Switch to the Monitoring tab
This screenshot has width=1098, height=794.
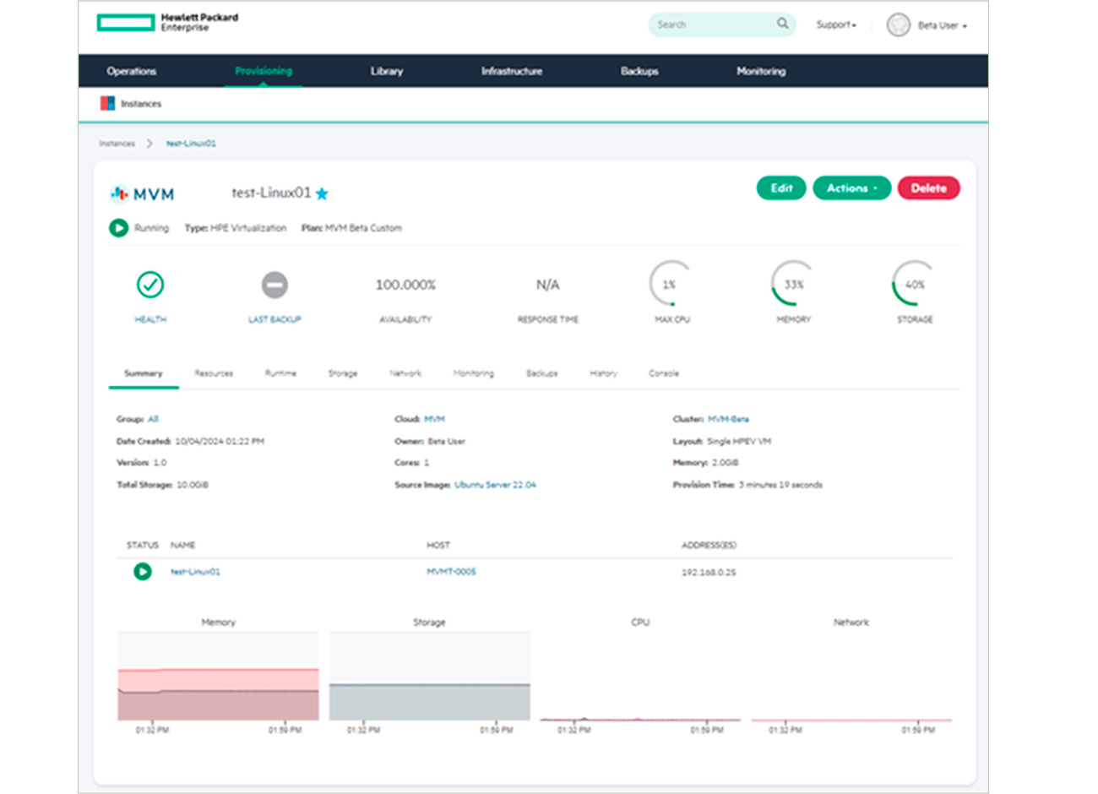(x=473, y=373)
